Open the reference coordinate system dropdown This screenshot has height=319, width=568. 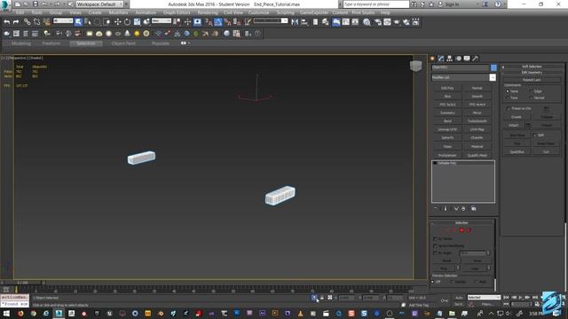162,21
